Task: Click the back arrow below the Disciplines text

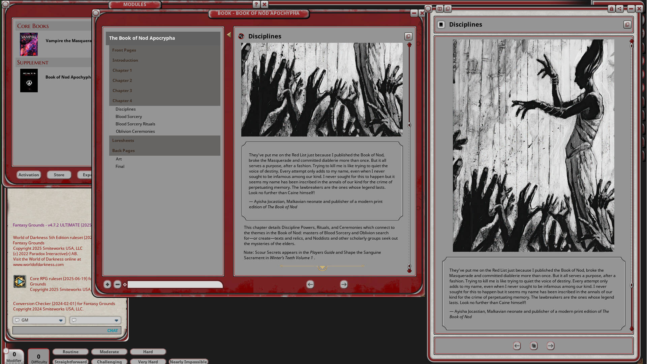Action: pos(517,346)
